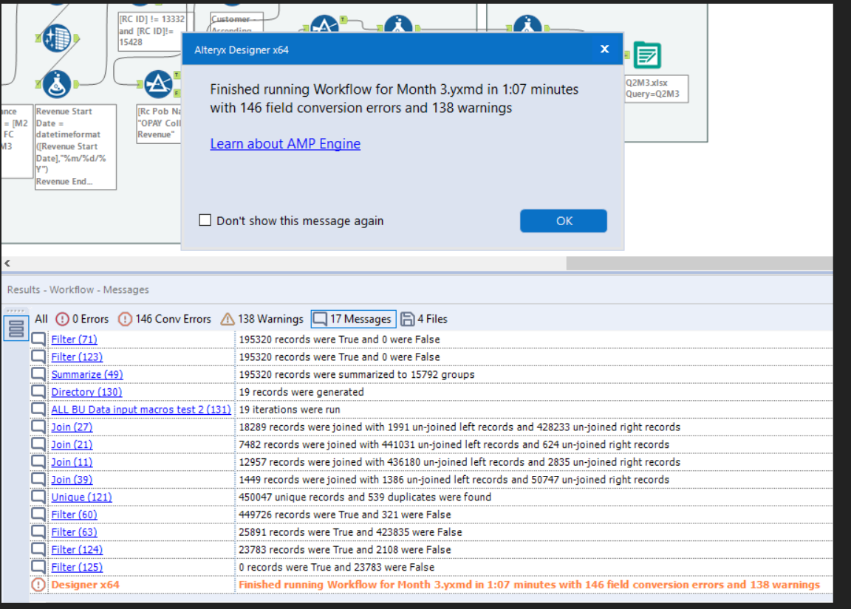The height and width of the screenshot is (609, 851).
Task: Select the blue Filter tool with T and F outputs
Action: click(x=160, y=83)
